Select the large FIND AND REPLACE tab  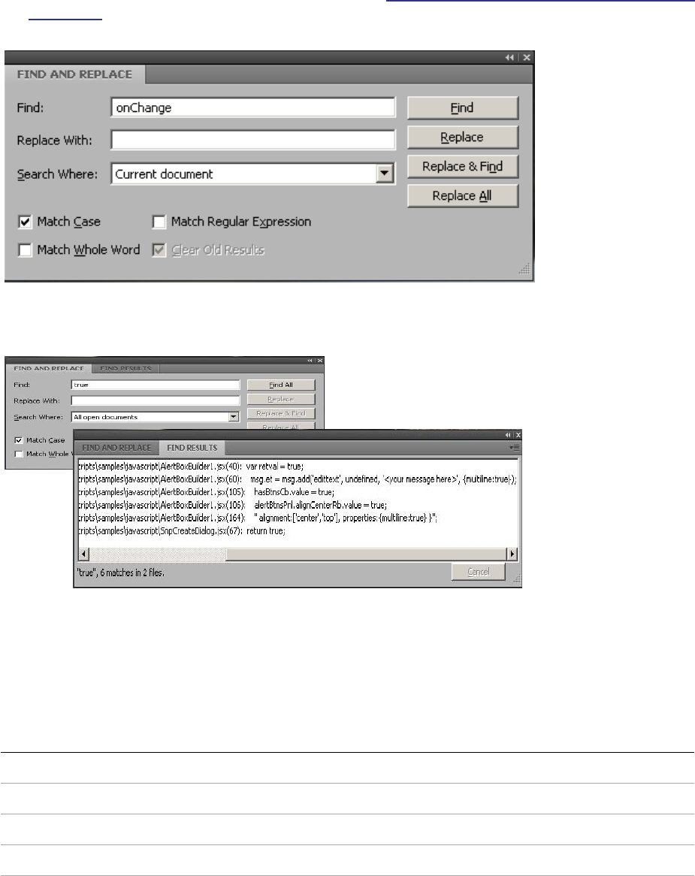click(x=74, y=74)
